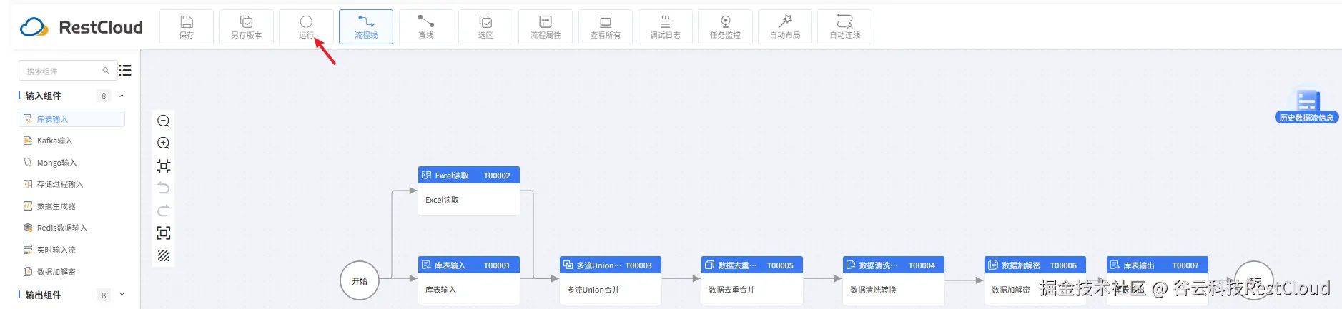This screenshot has width=1342, height=309.
Task: Click 查看所有 view all button
Action: point(606,26)
